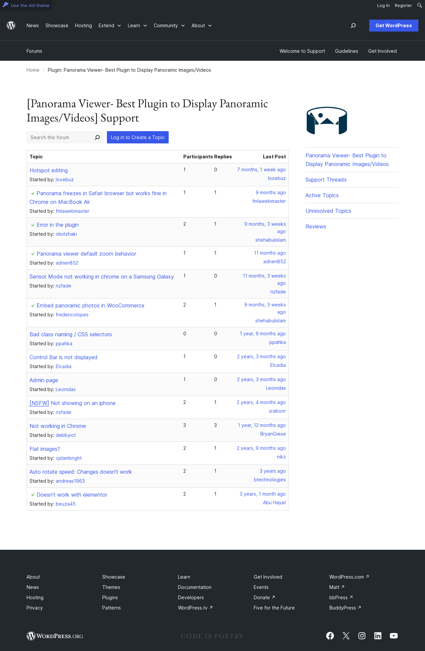Open sidebar Panorama Viewer plugin page link
425x651 pixels.
(x=347, y=160)
